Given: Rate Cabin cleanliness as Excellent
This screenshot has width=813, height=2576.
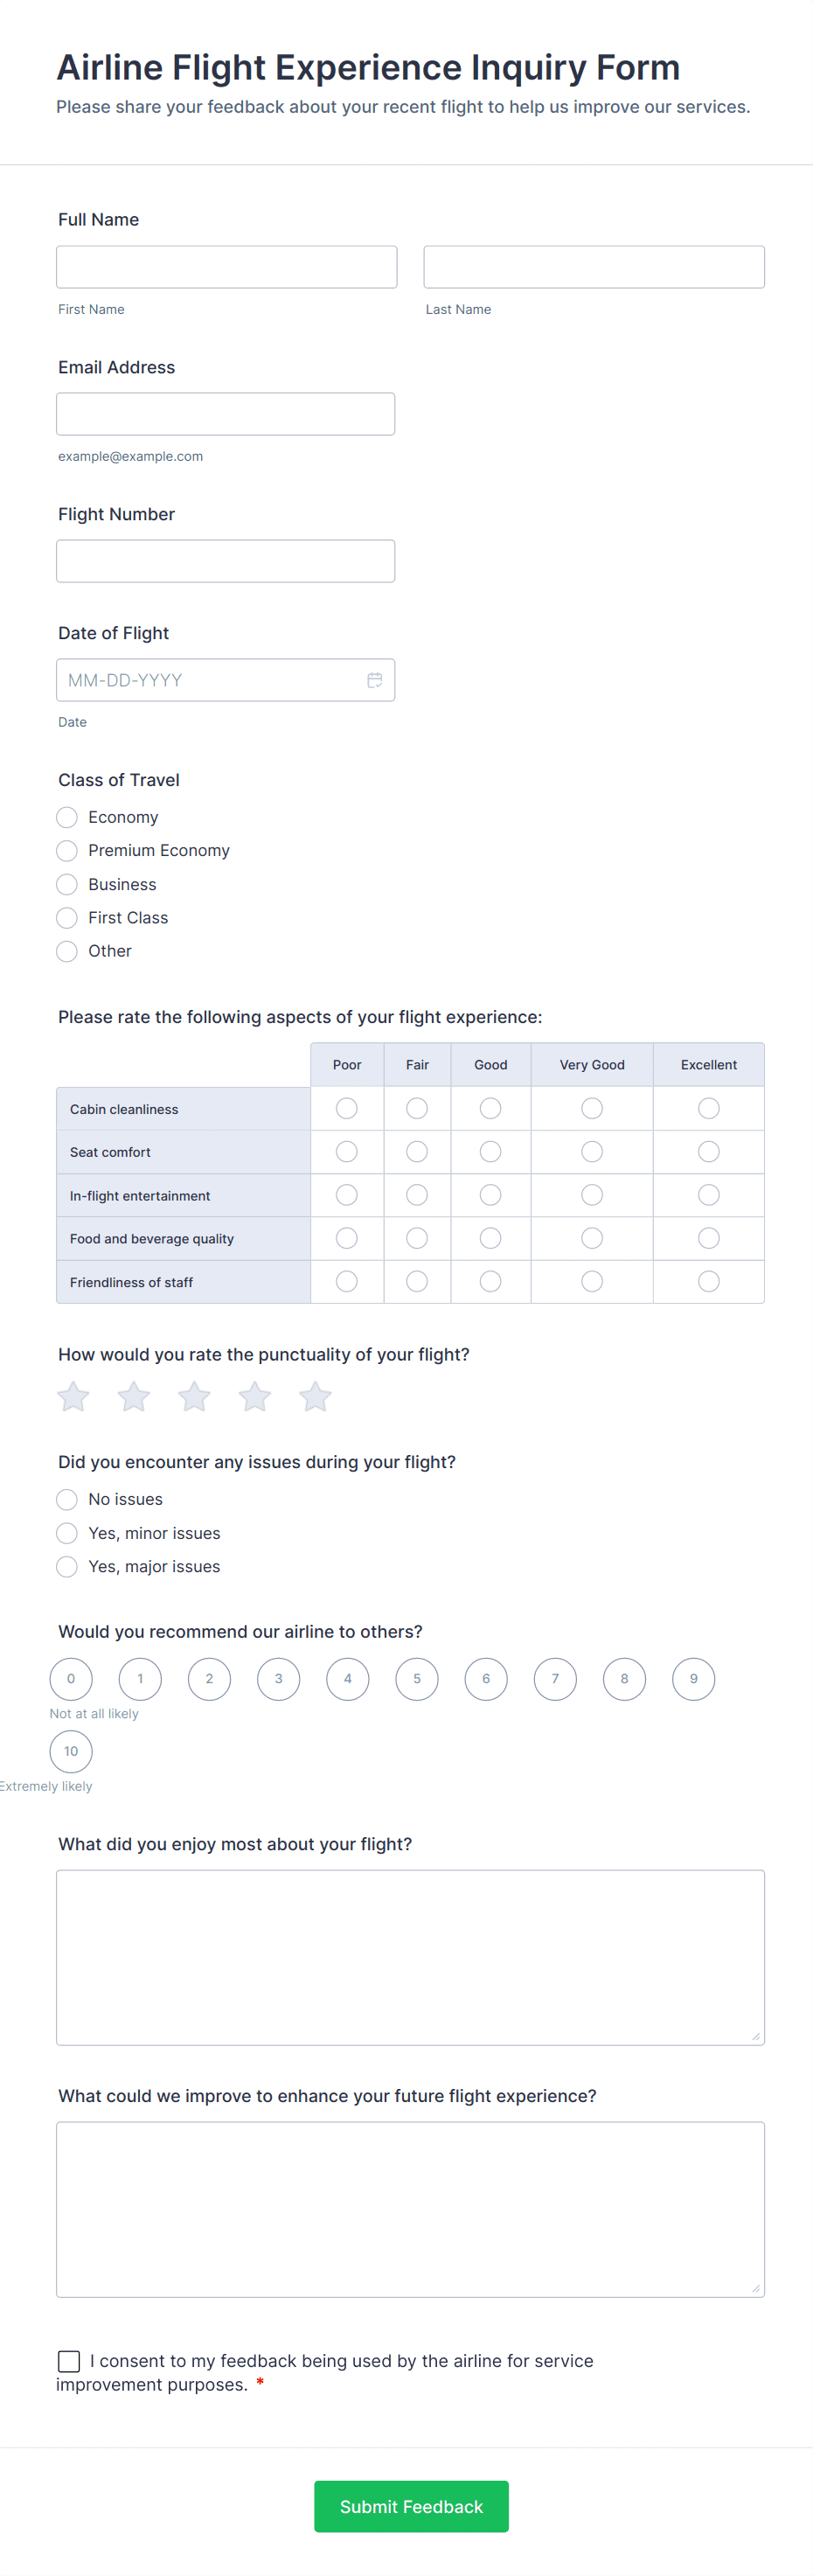Looking at the screenshot, I should tap(708, 1108).
